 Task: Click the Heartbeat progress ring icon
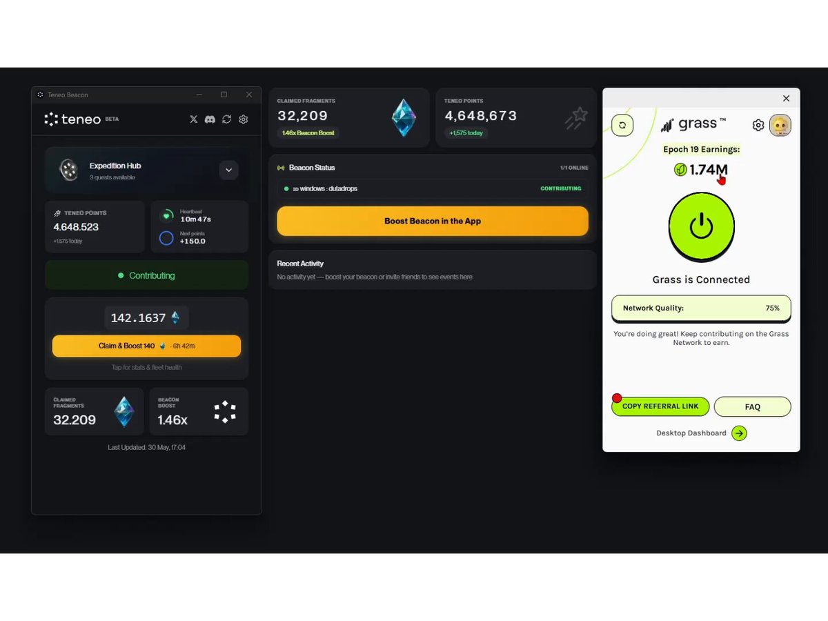tap(166, 215)
